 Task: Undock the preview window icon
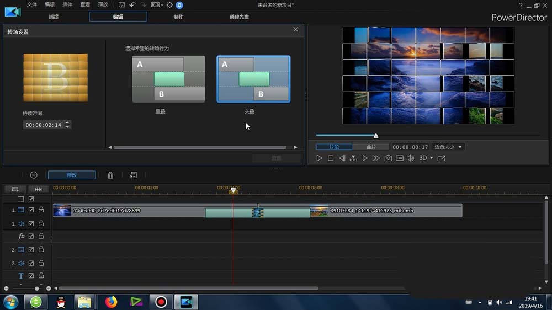(x=441, y=158)
